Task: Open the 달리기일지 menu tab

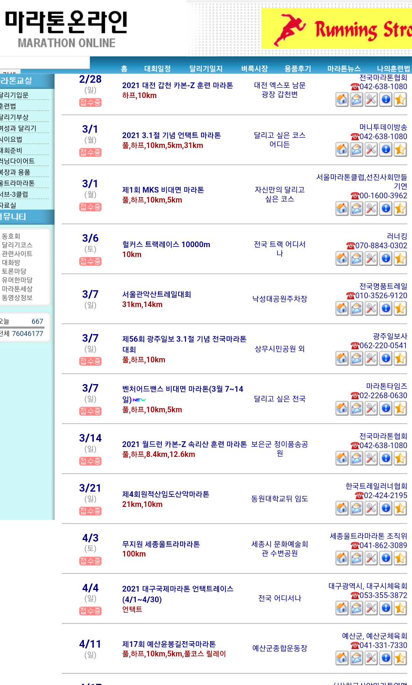Action: (x=206, y=69)
